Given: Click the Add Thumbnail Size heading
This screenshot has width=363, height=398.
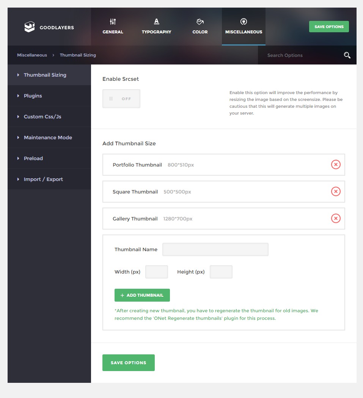Looking at the screenshot, I should [129, 143].
